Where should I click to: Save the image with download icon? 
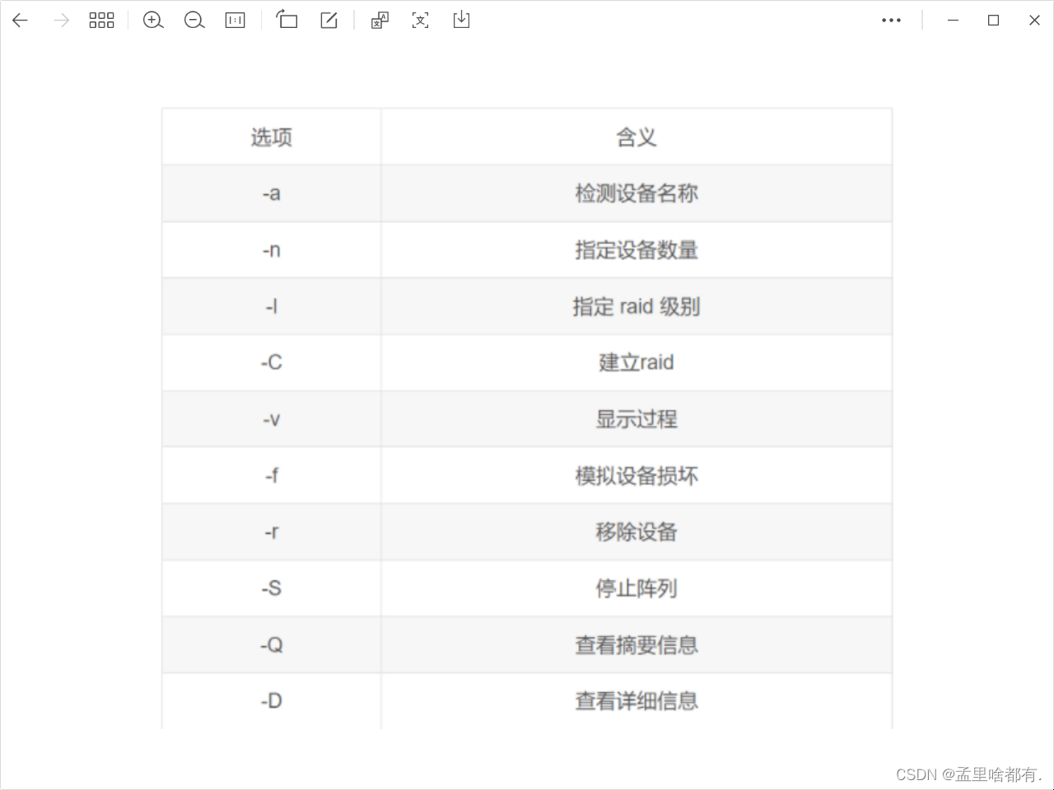click(462, 20)
